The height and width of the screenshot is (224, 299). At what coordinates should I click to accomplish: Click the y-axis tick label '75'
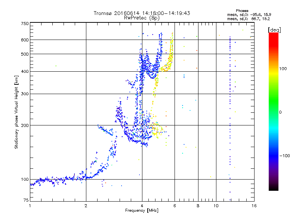pos(26,200)
